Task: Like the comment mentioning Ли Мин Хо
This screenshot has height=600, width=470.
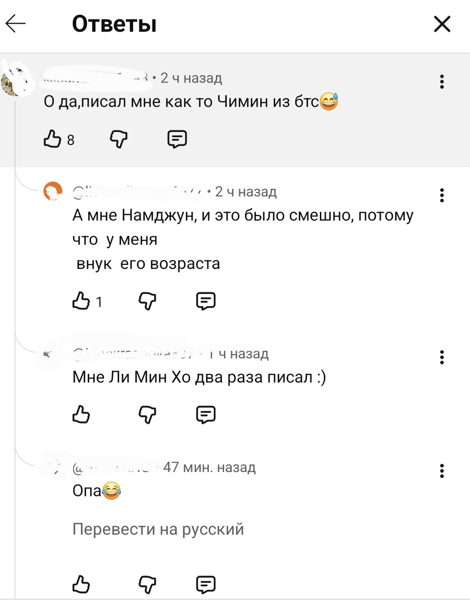Action: (82, 414)
